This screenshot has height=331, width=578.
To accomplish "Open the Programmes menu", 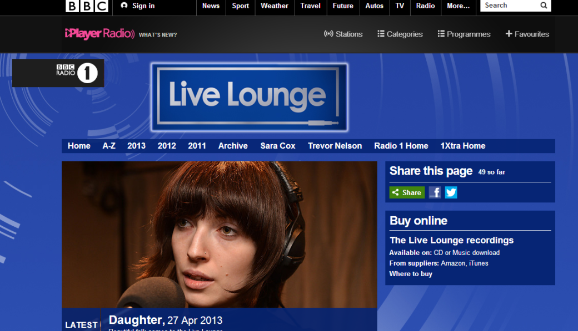I will tap(464, 34).
